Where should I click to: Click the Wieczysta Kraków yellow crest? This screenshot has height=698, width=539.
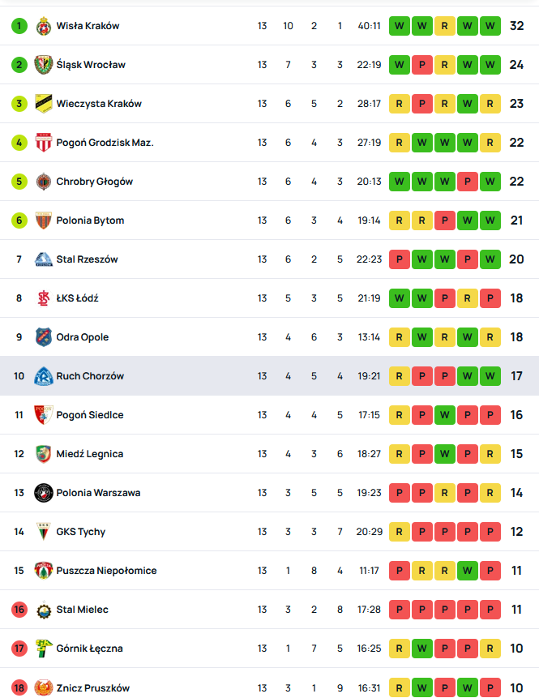coord(44,104)
